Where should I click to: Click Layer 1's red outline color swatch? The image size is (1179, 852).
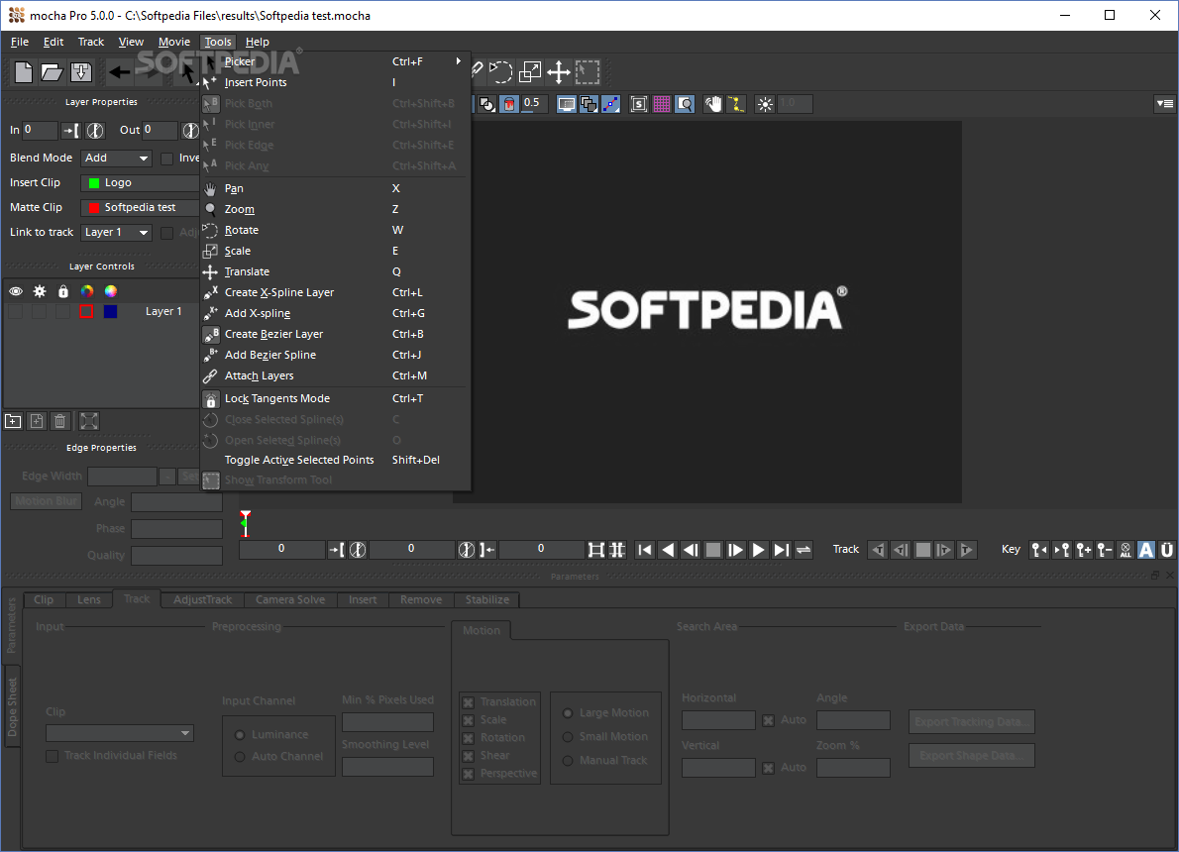point(86,311)
